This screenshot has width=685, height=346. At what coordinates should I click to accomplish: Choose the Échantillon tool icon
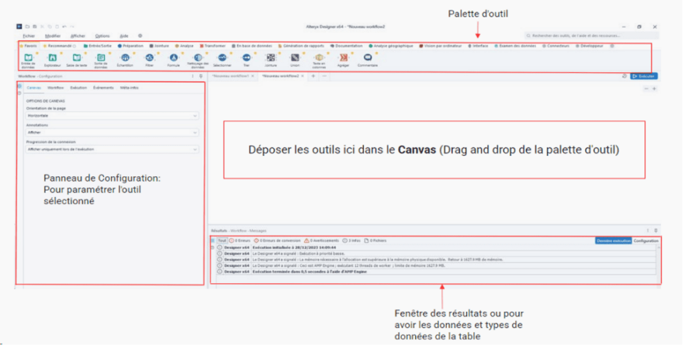click(125, 58)
